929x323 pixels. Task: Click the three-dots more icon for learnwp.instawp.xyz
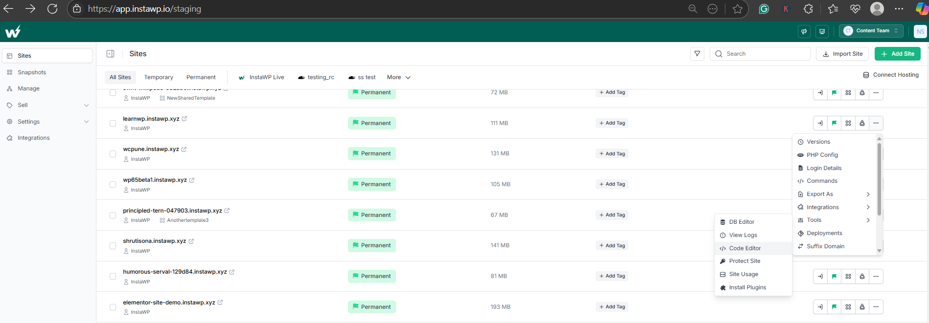pyautogui.click(x=876, y=123)
